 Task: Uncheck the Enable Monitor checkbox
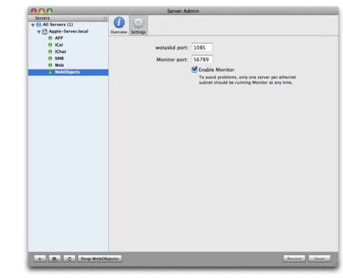(x=194, y=70)
